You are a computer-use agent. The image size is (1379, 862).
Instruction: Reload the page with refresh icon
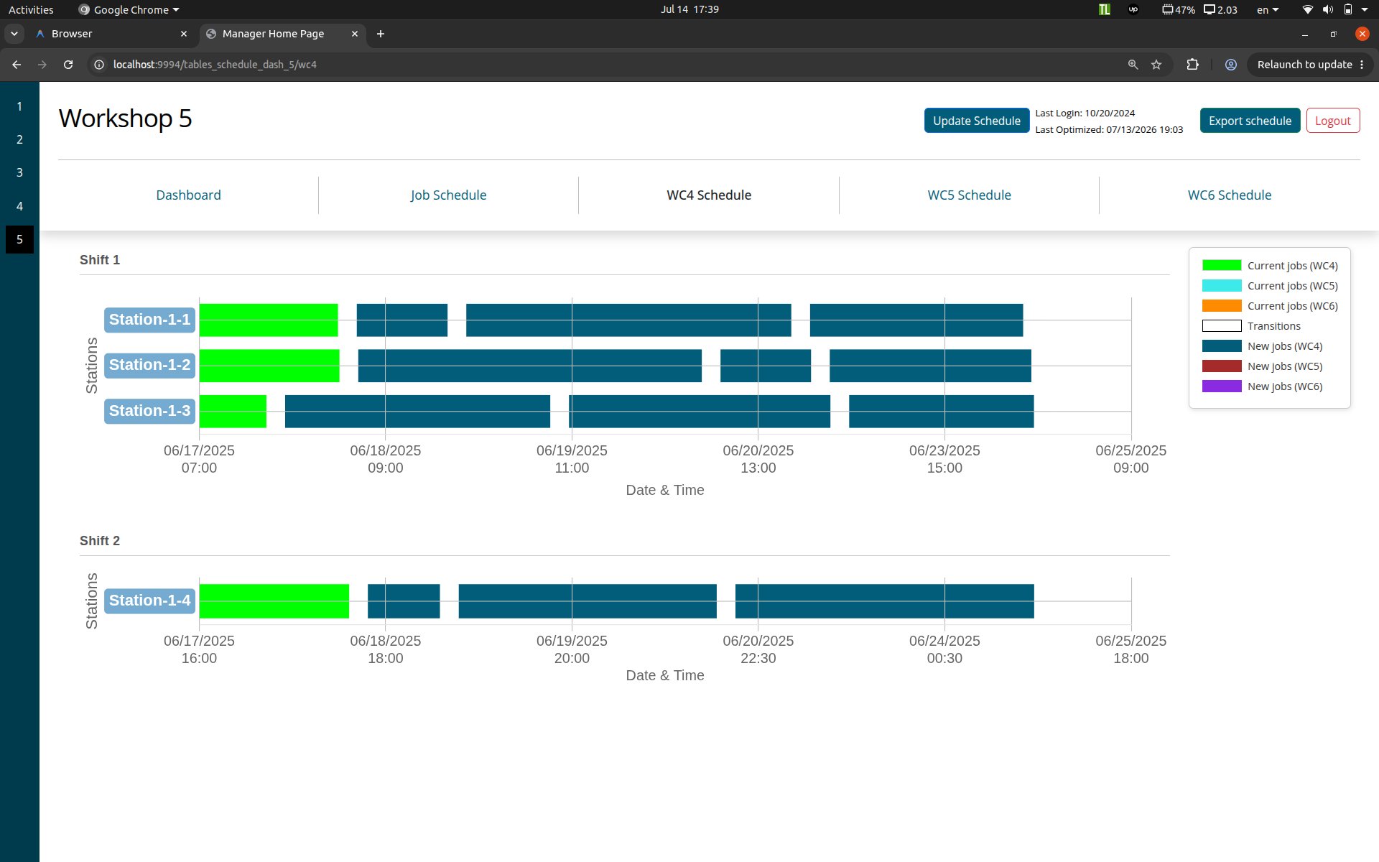(68, 65)
